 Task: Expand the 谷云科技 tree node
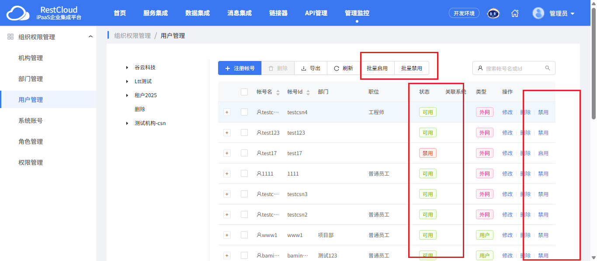click(127, 68)
